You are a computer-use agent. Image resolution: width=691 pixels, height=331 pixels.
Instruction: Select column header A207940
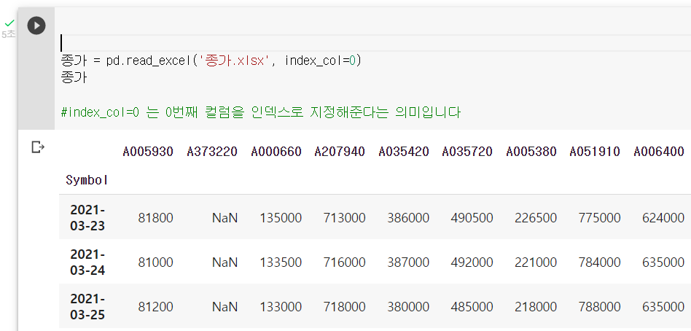click(x=340, y=152)
